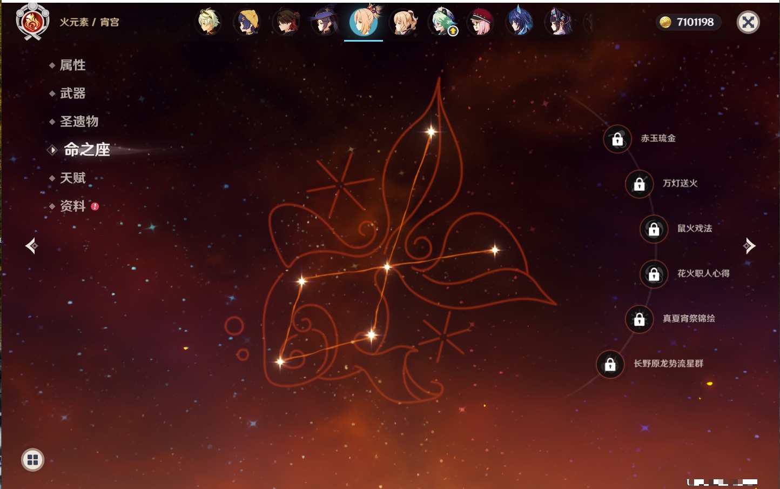The width and height of the screenshot is (780, 489).
Task: Open the 天赋 talents menu
Action: (72, 178)
